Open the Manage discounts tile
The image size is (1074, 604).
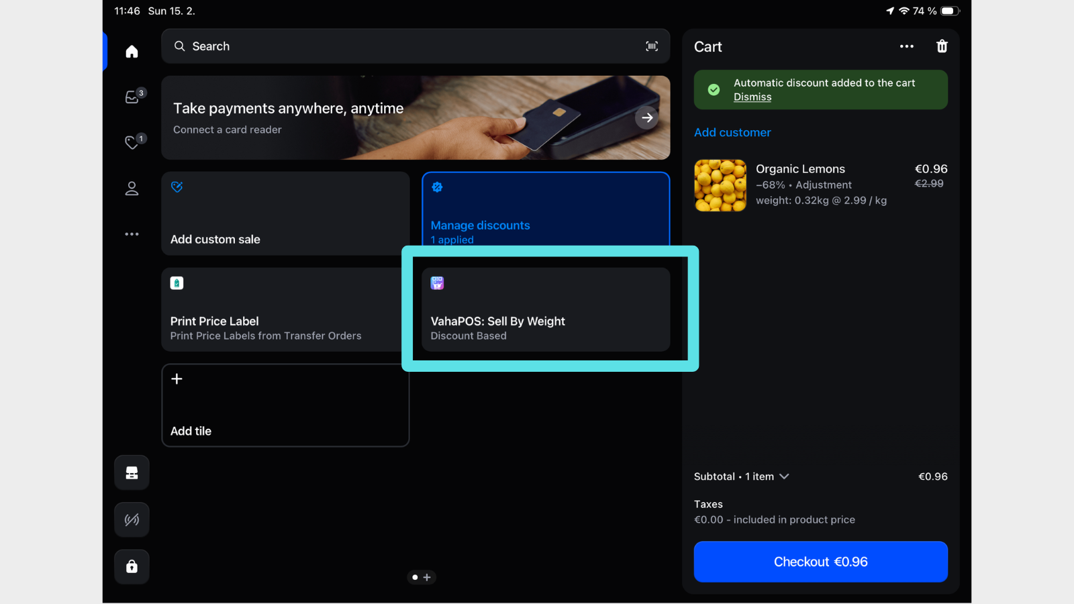[546, 209]
